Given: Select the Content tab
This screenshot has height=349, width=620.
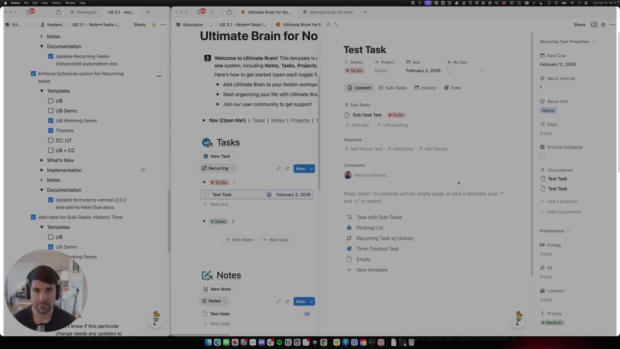Looking at the screenshot, I should pos(359,88).
